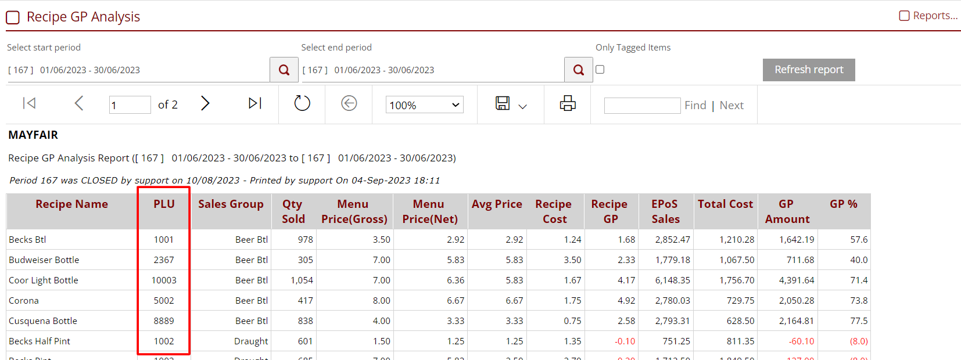Open the 100% zoom level dropdown
This screenshot has height=360, width=961.
pyautogui.click(x=424, y=105)
